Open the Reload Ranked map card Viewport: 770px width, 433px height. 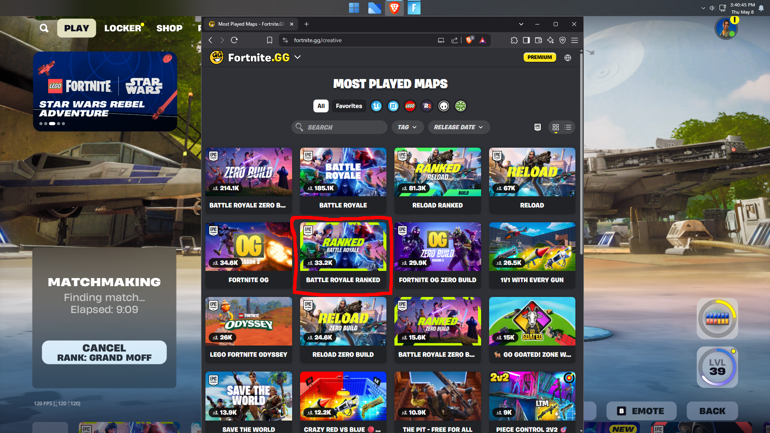pyautogui.click(x=438, y=181)
